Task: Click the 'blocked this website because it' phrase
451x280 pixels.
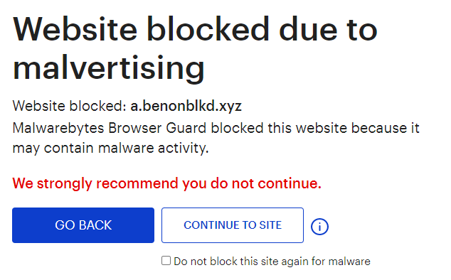Action: click(315, 128)
